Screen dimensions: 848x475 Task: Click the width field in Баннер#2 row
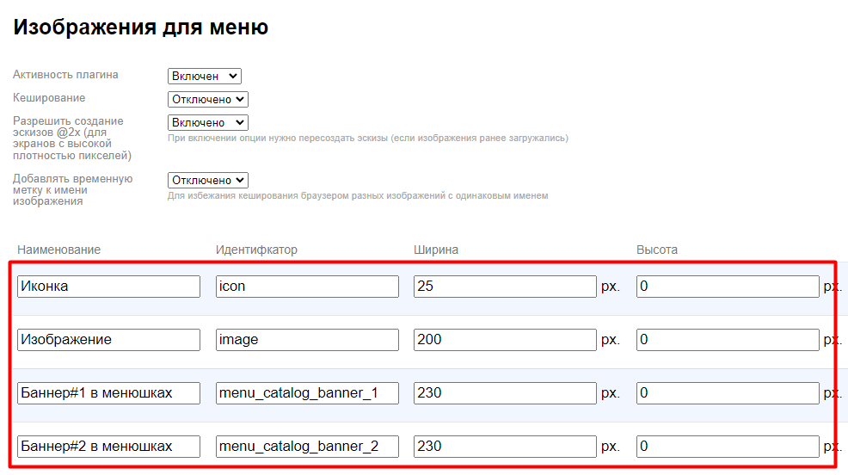[505, 447]
